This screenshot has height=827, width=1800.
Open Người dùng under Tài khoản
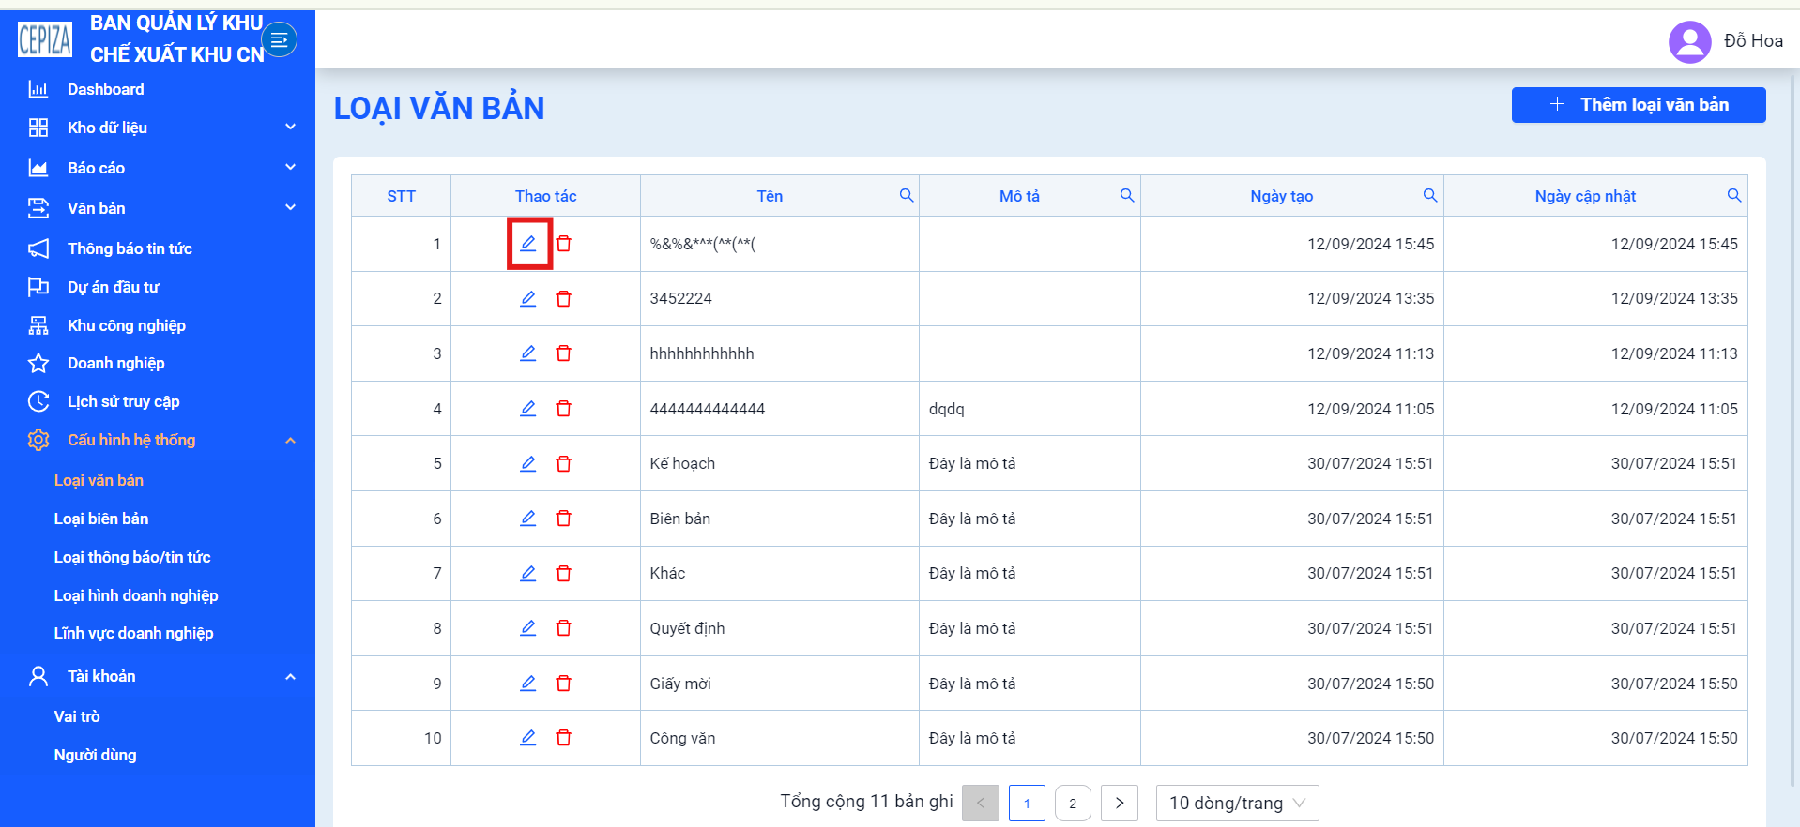(x=95, y=755)
